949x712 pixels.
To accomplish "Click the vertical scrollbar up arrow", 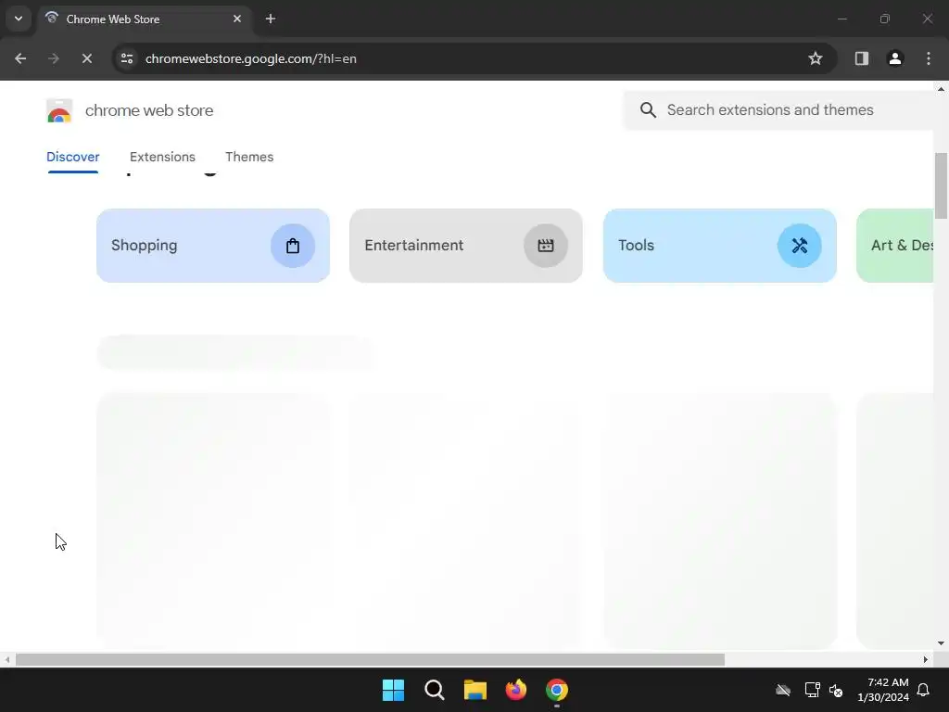I will coord(942,89).
